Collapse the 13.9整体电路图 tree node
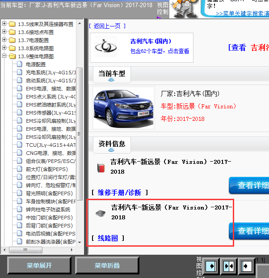Viewport: 269px width, 278px height. (4, 56)
